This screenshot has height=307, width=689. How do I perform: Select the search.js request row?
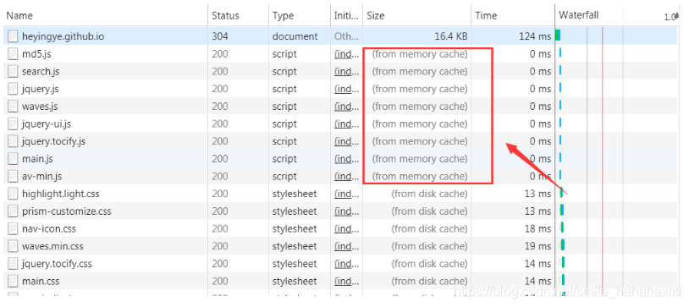[x=339, y=72]
